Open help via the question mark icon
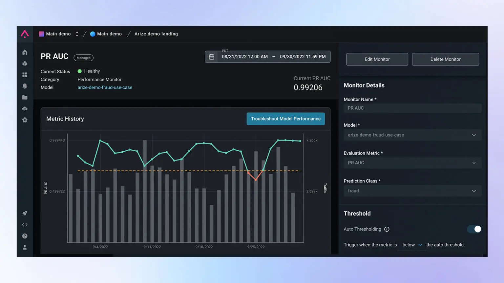This screenshot has height=283, width=504. [x=25, y=236]
